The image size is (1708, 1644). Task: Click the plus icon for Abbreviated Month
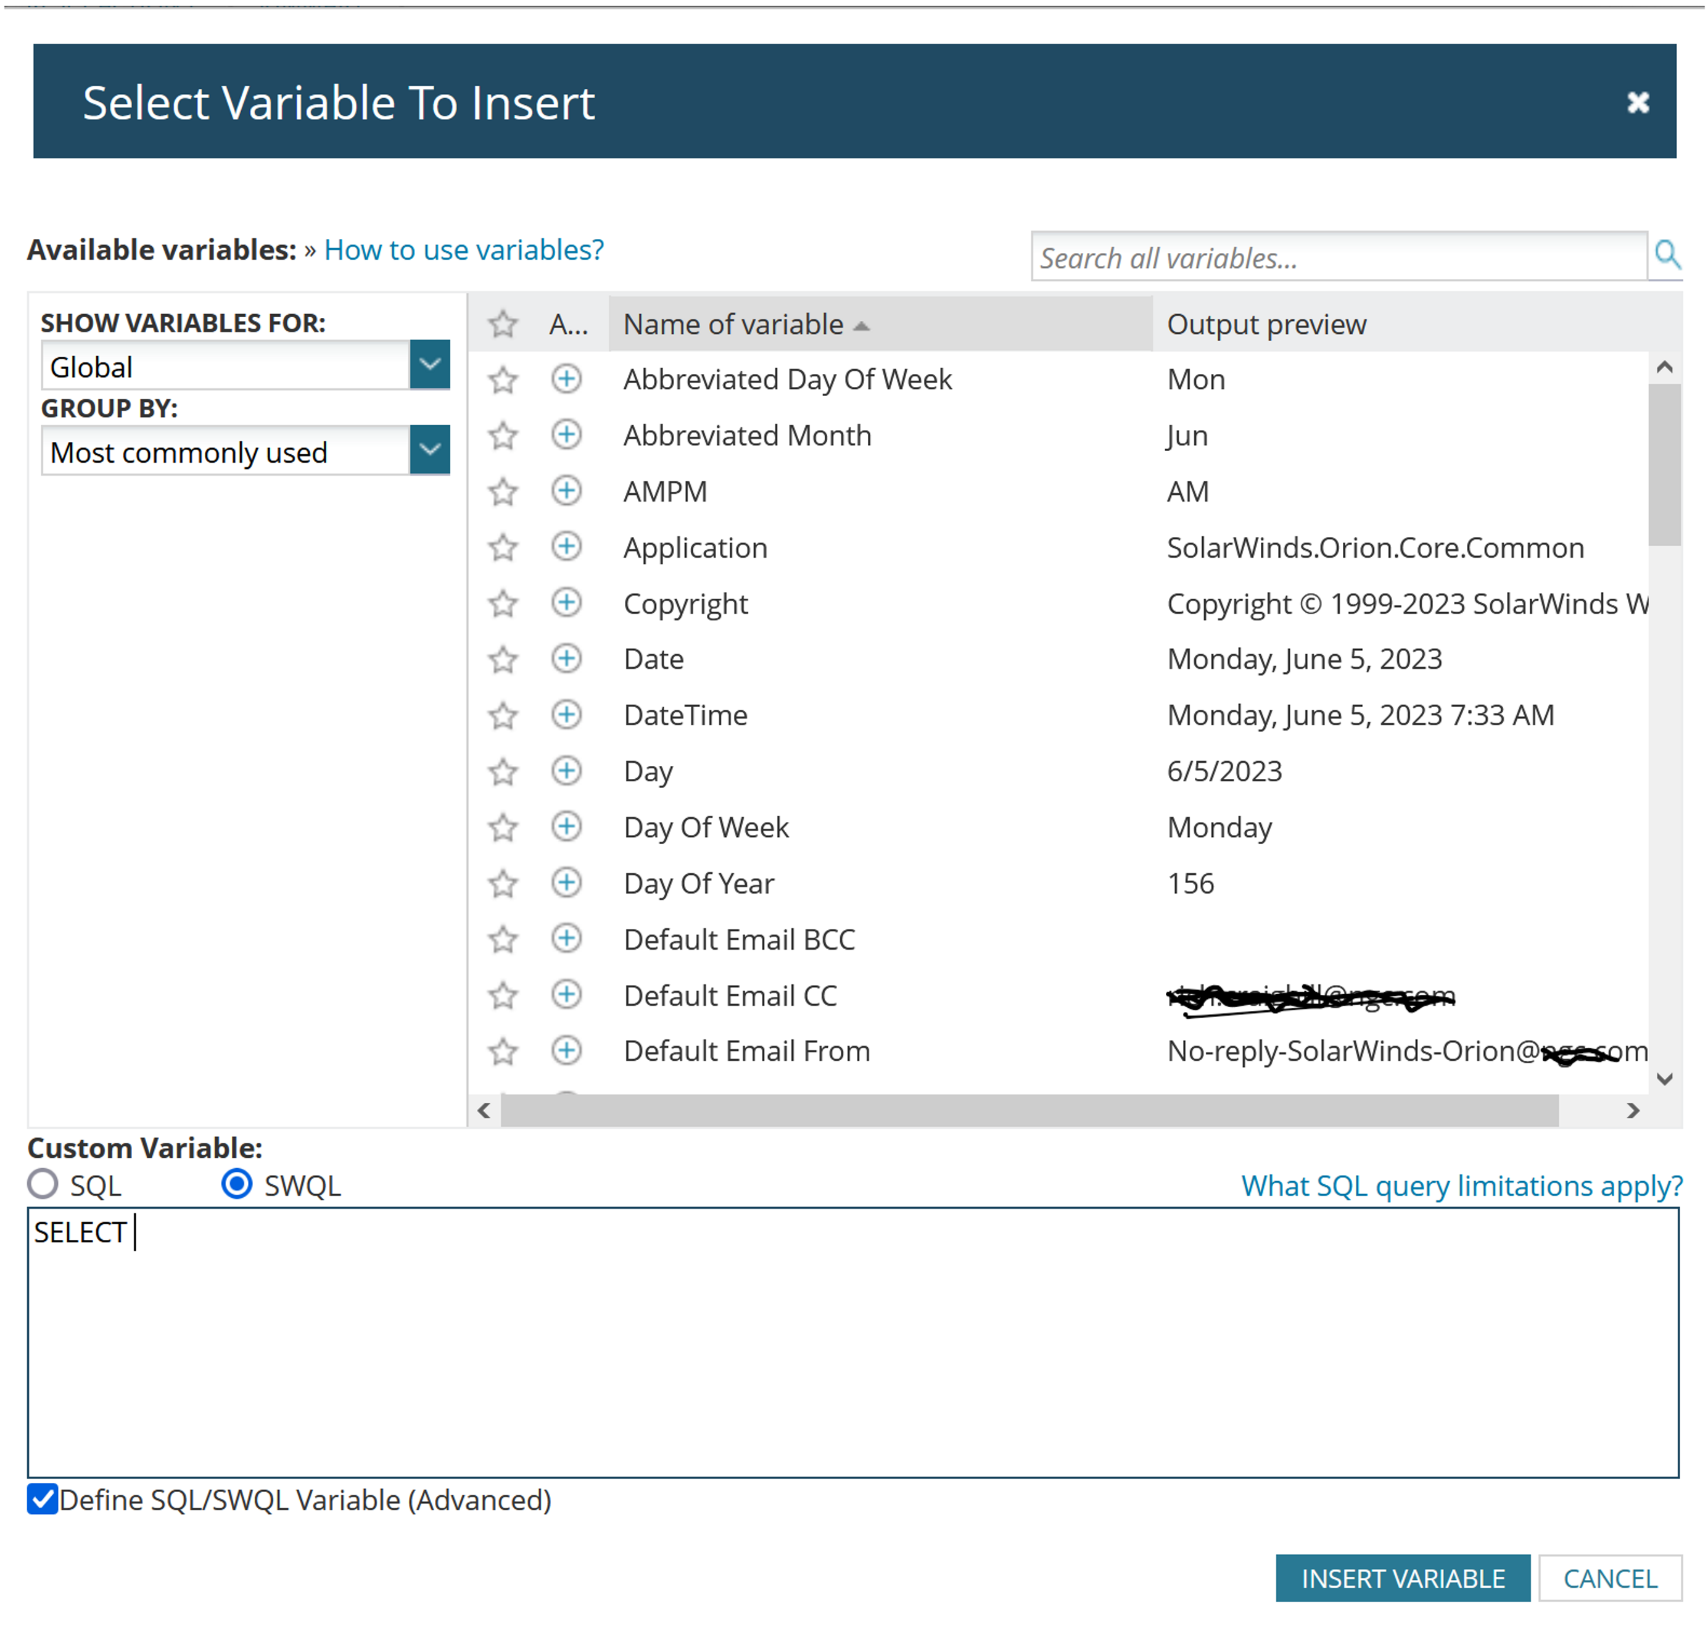click(x=566, y=434)
